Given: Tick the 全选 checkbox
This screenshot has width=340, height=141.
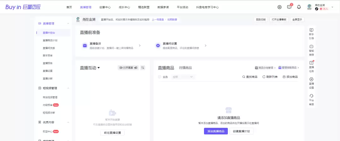Looking at the screenshot, I should point(160,77).
